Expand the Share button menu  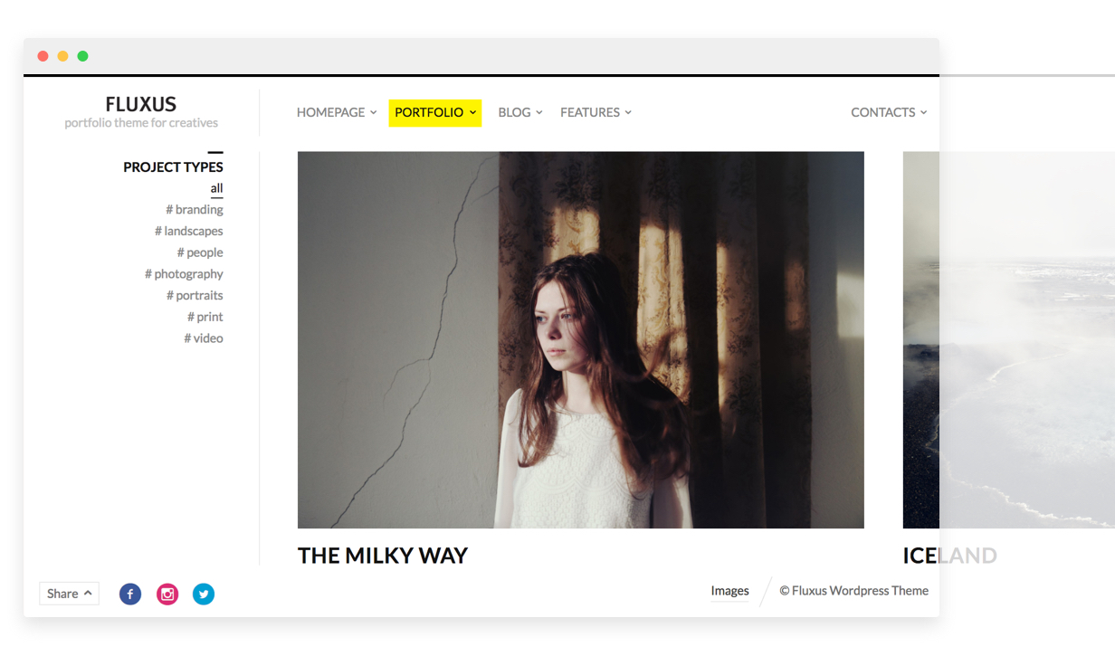(69, 594)
